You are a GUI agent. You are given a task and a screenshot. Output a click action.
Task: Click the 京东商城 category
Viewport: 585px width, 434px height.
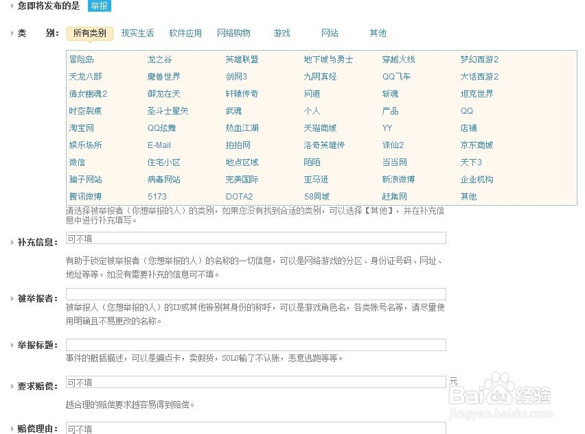pos(477,145)
